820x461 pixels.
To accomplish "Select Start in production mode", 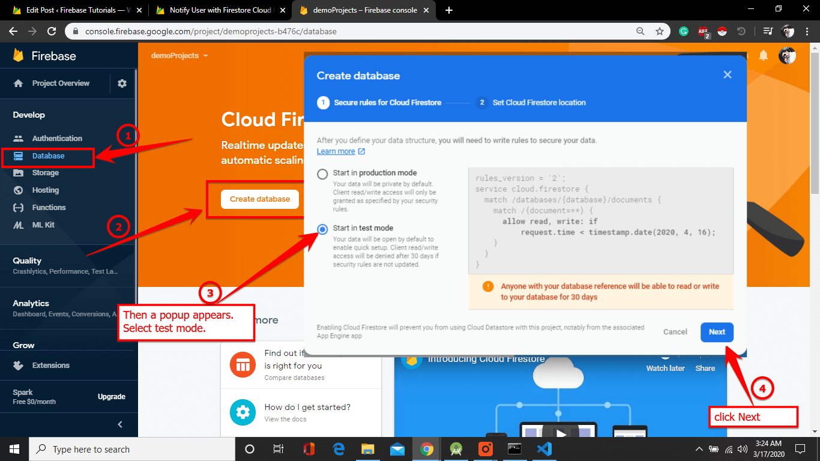I will pos(322,174).
